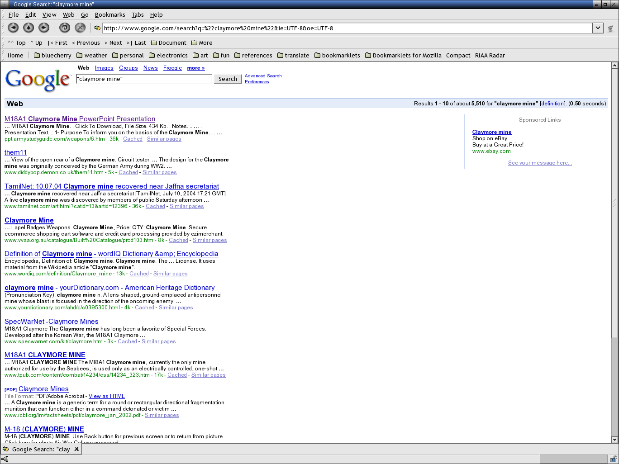This screenshot has width=619, height=464.
Task: Click the Home bookmark
Action: click(15, 55)
